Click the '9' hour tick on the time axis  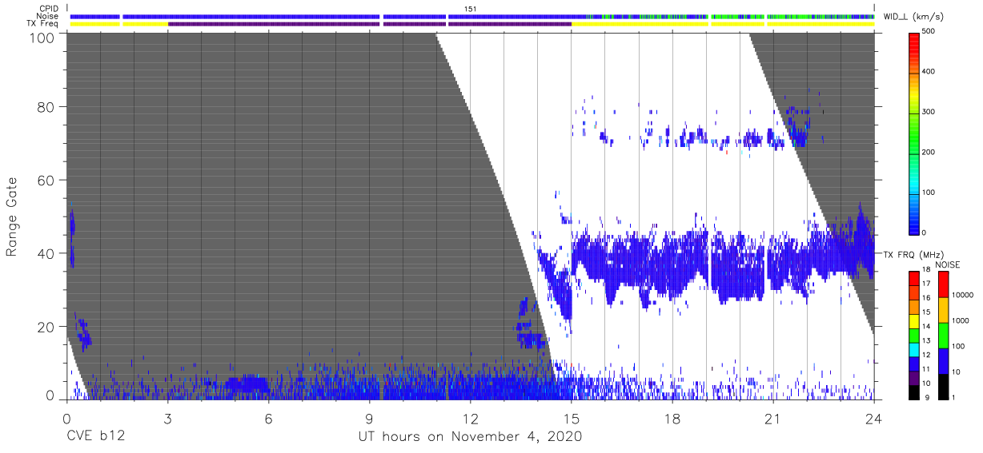369,418
